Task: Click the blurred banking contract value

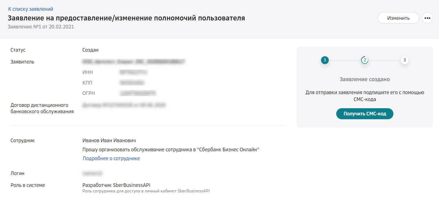Action: point(124,105)
